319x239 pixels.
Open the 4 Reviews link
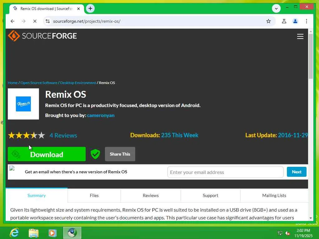click(63, 135)
